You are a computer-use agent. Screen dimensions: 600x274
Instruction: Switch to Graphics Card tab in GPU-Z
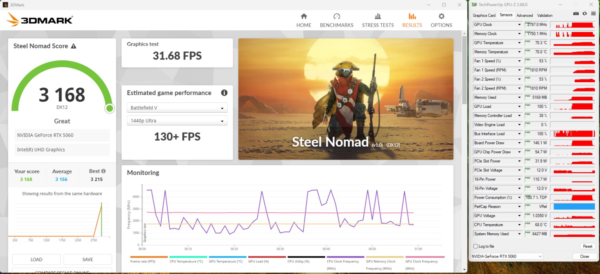tap(484, 15)
